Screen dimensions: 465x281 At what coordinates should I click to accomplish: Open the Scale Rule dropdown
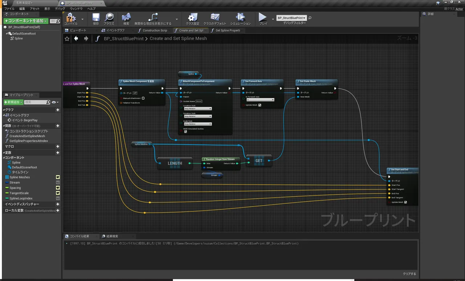(x=198, y=124)
